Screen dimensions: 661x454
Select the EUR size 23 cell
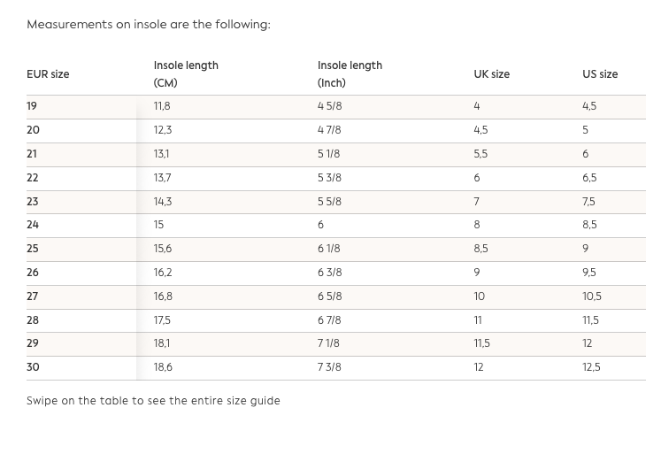pos(33,202)
